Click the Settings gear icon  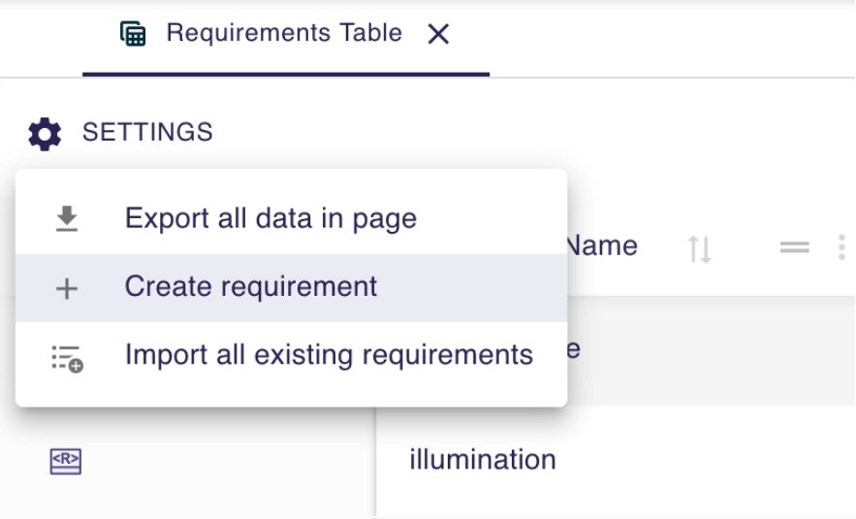[45, 133]
